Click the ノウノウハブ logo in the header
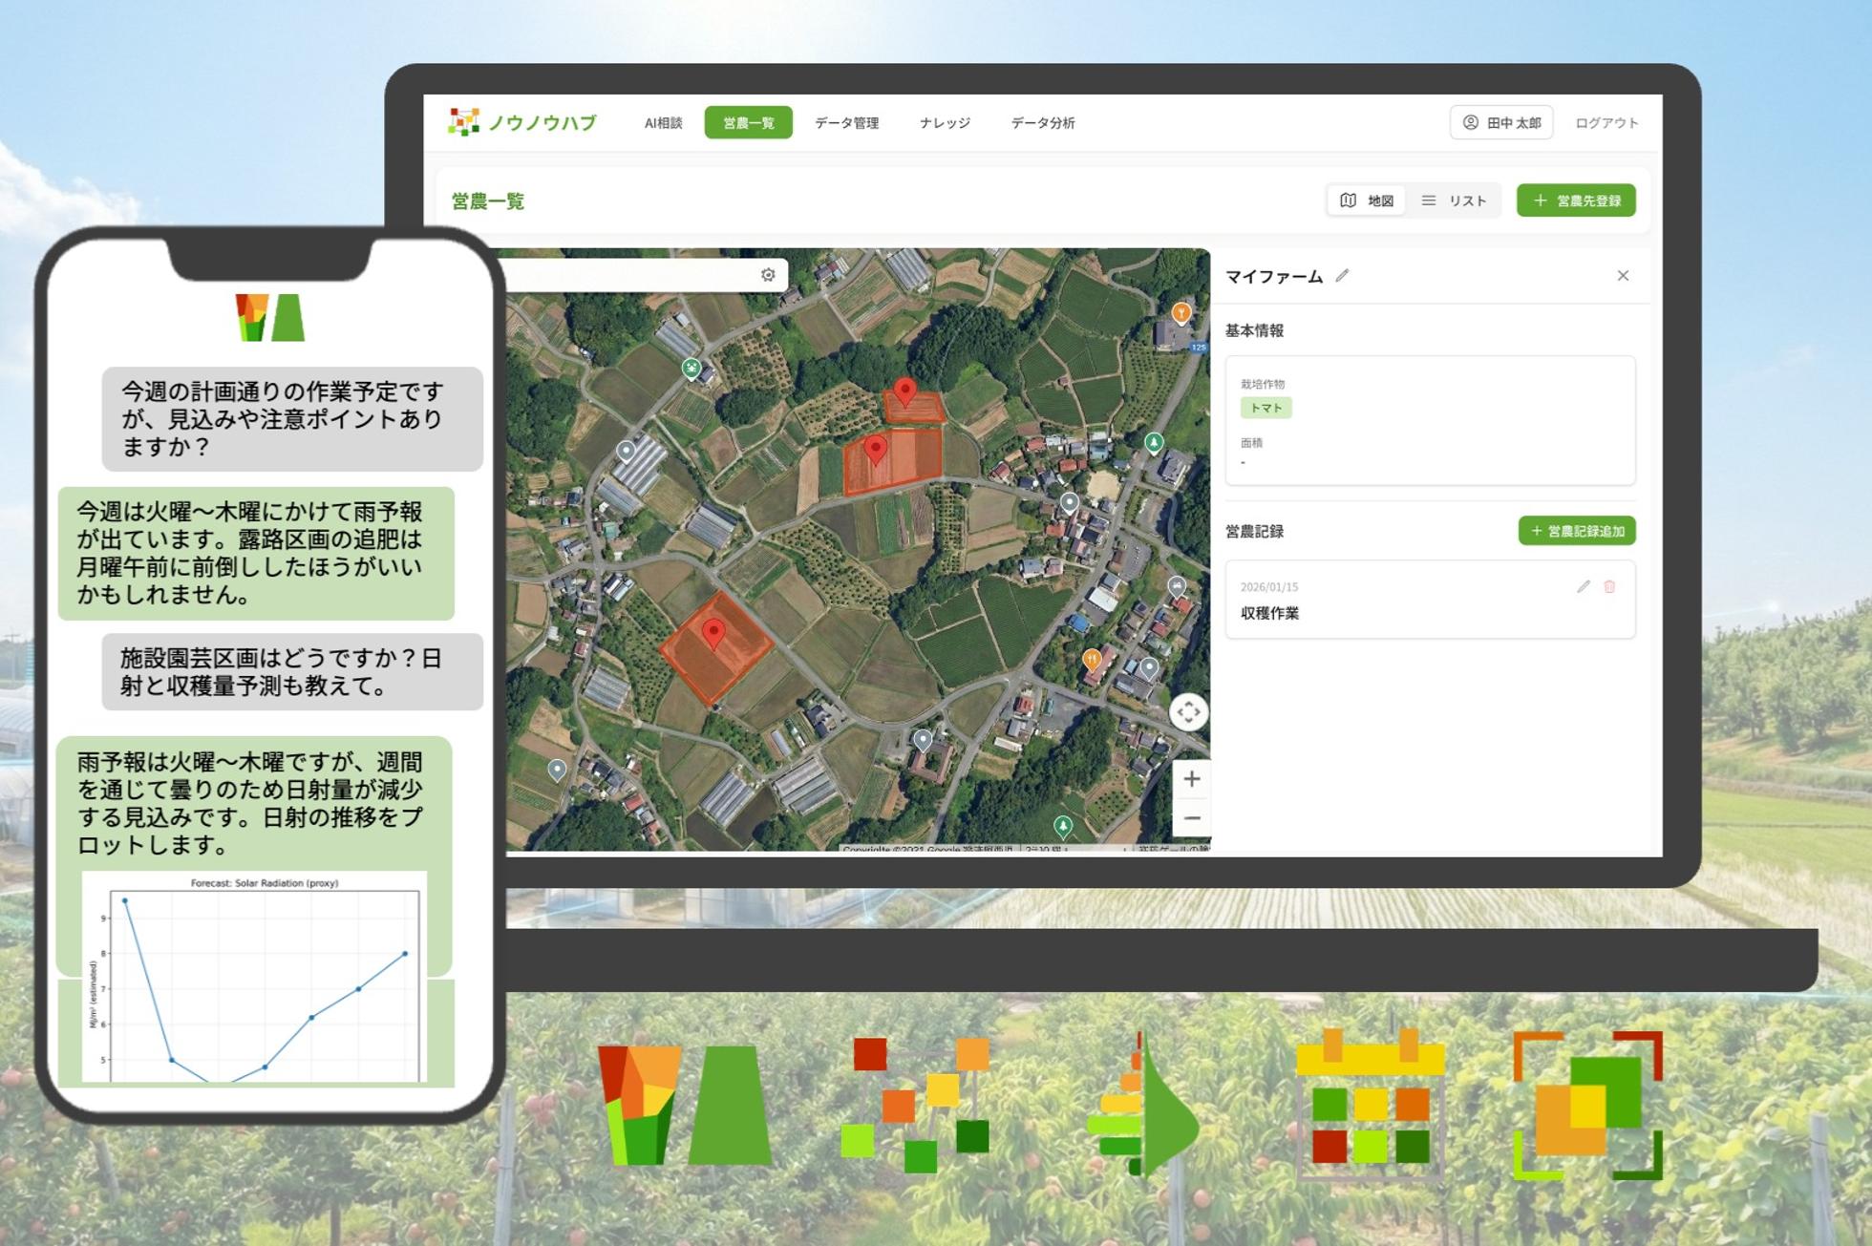Image resolution: width=1872 pixels, height=1246 pixels. [522, 122]
